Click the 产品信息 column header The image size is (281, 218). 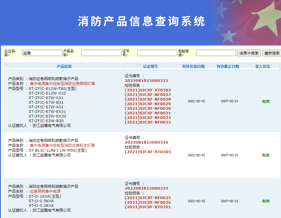tap(64, 67)
